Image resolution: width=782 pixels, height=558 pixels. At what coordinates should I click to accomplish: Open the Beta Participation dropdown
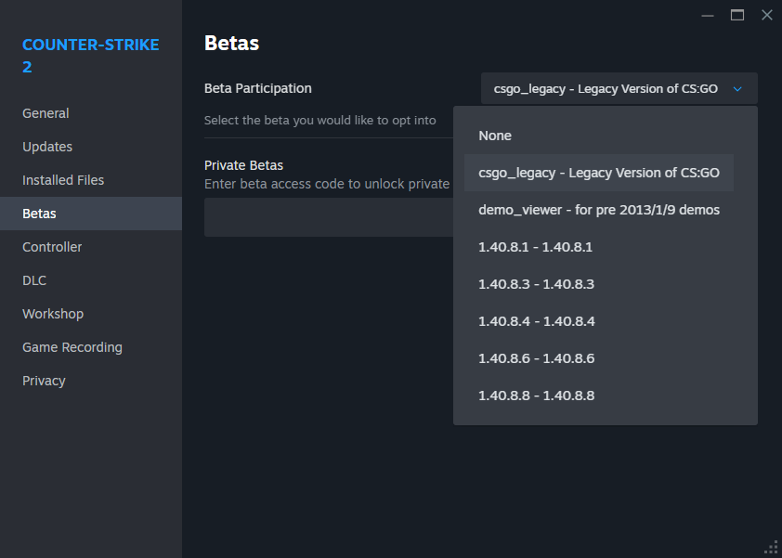pyautogui.click(x=618, y=88)
